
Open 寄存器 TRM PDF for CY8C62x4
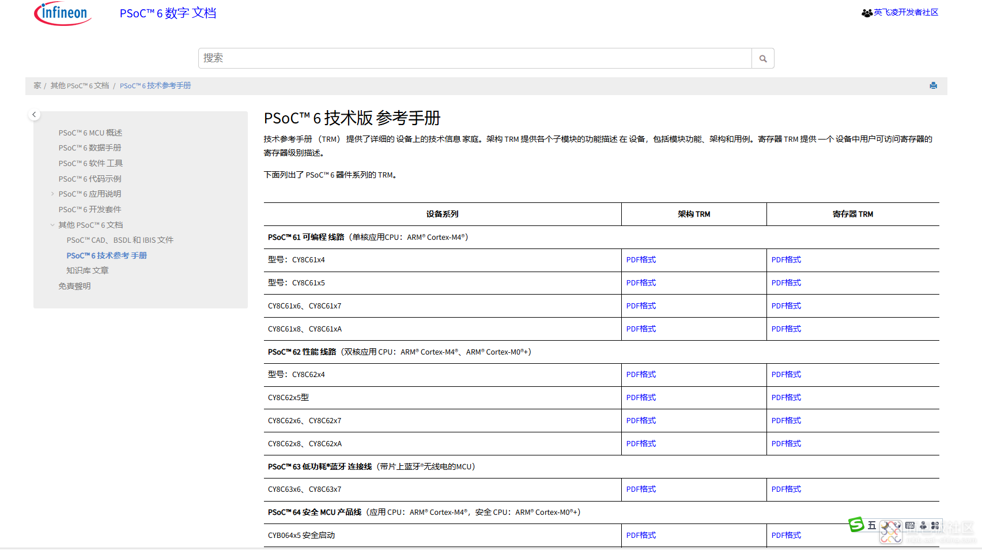pos(786,375)
